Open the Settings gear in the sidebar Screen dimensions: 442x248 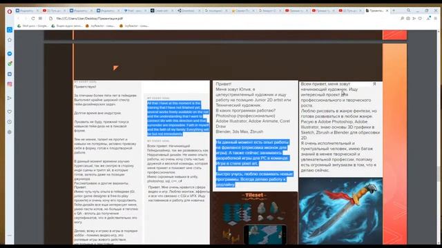pos(10,132)
